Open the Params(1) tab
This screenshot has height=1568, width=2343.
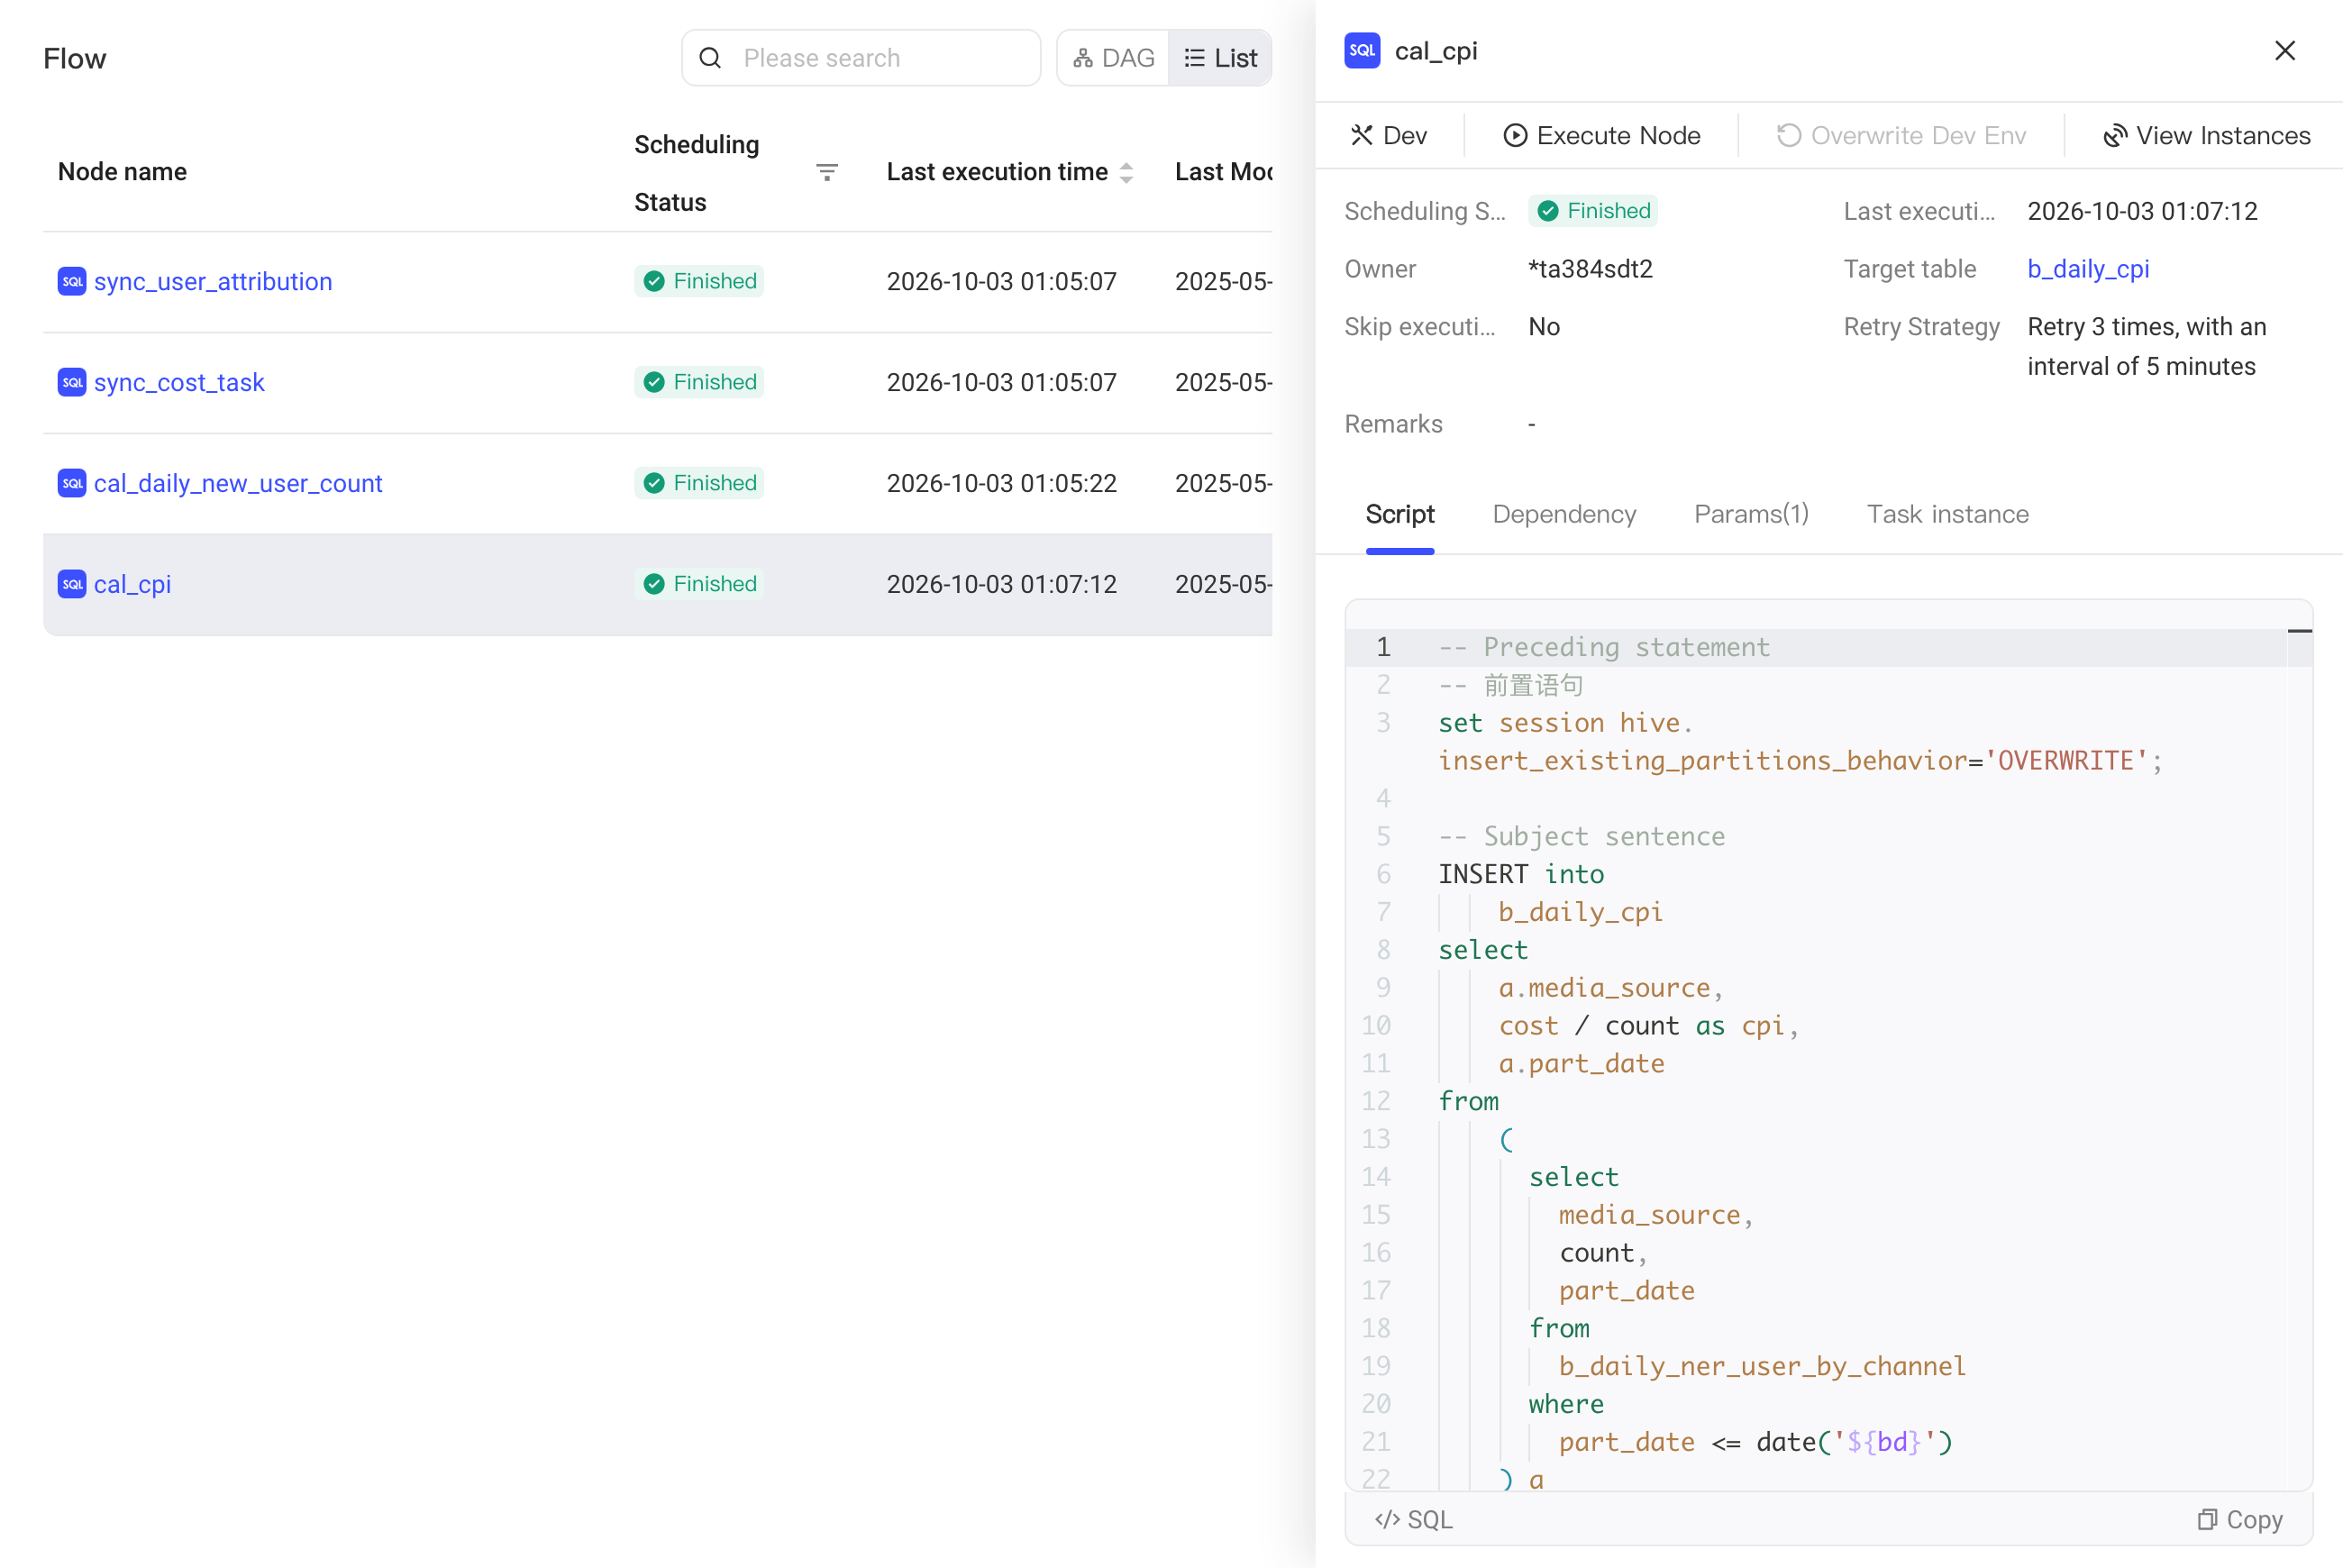pyautogui.click(x=1751, y=514)
